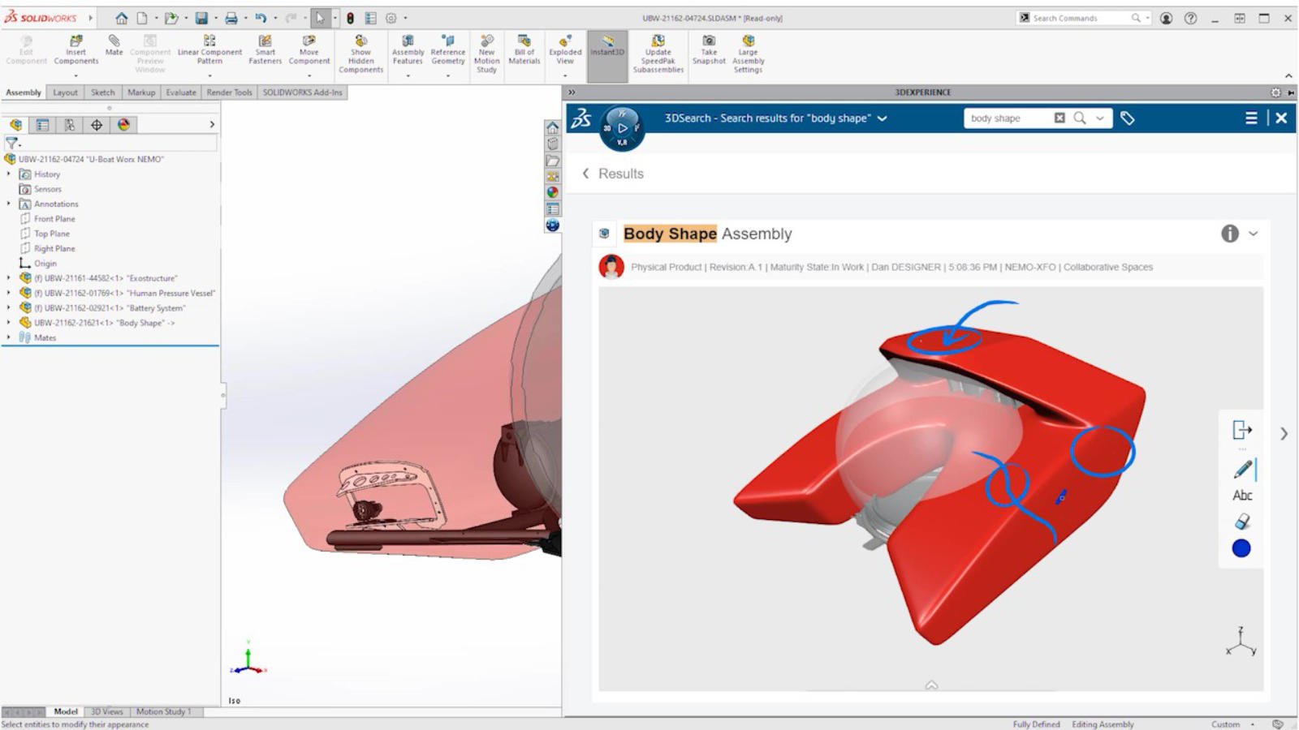
Task: Click Insert Components tool
Action: point(76,50)
